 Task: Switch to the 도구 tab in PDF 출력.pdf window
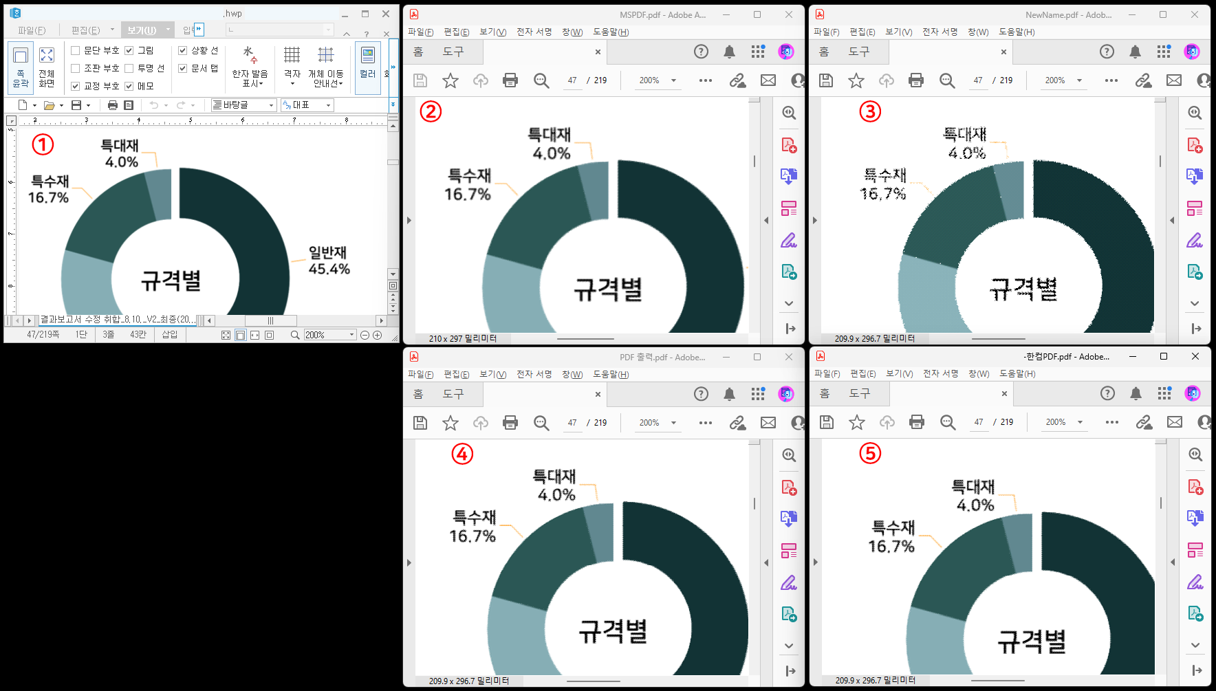click(x=453, y=394)
